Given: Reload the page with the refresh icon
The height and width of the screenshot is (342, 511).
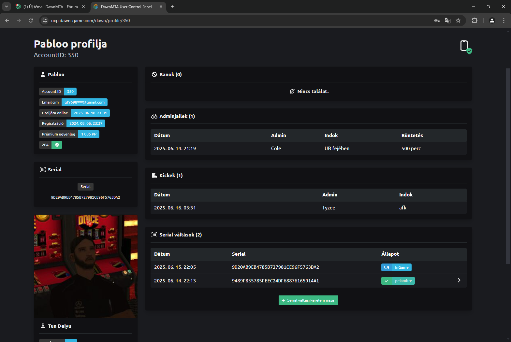Looking at the screenshot, I should [31, 21].
